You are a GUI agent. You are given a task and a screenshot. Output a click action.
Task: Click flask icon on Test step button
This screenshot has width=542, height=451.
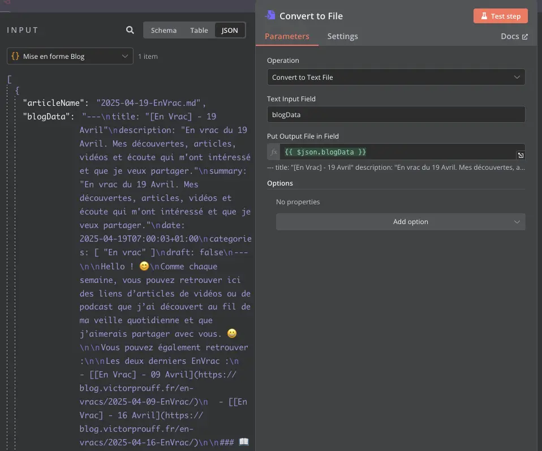(x=484, y=16)
